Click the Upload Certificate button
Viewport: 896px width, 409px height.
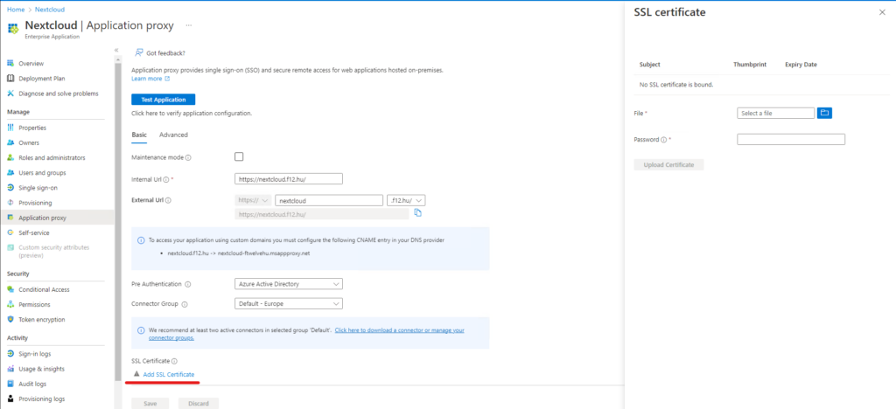[668, 165]
